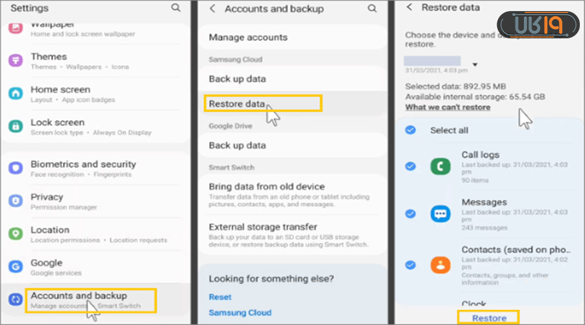Tap the Google settings icon
The height and width of the screenshot is (325, 585).
(16, 266)
